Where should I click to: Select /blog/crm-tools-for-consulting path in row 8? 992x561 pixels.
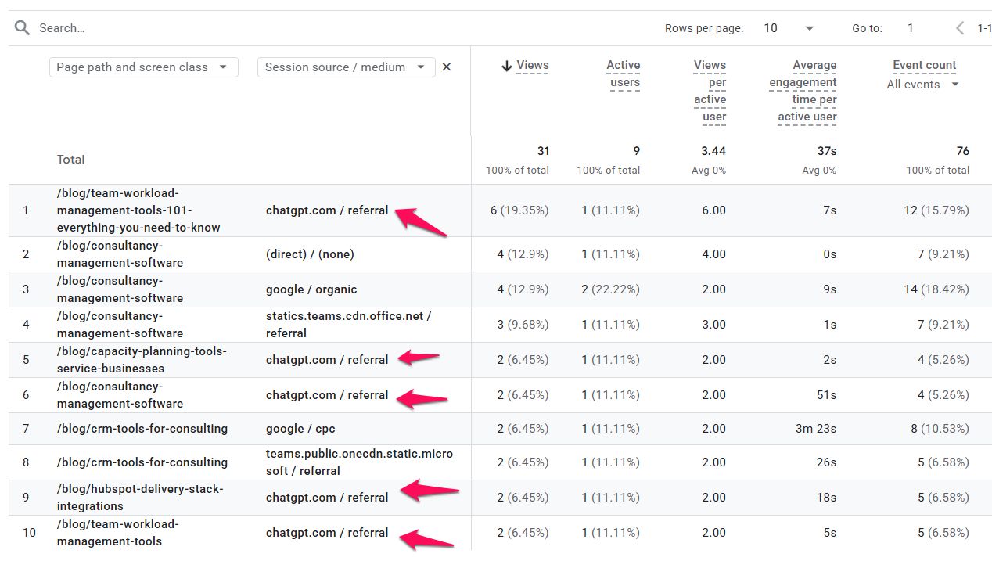tap(142, 462)
